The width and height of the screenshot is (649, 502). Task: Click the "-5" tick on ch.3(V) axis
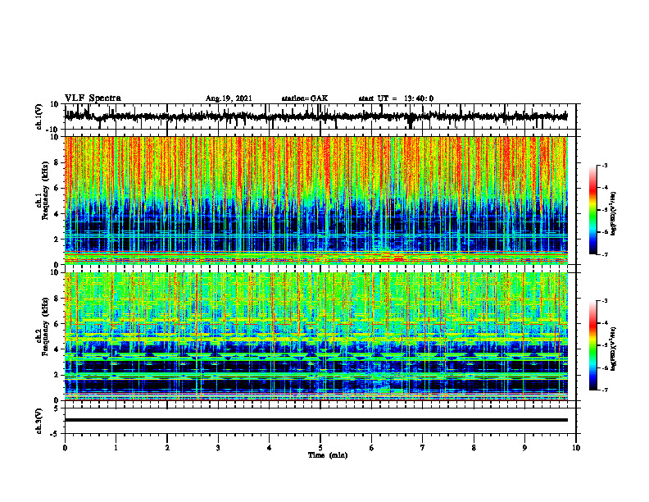pos(55,434)
